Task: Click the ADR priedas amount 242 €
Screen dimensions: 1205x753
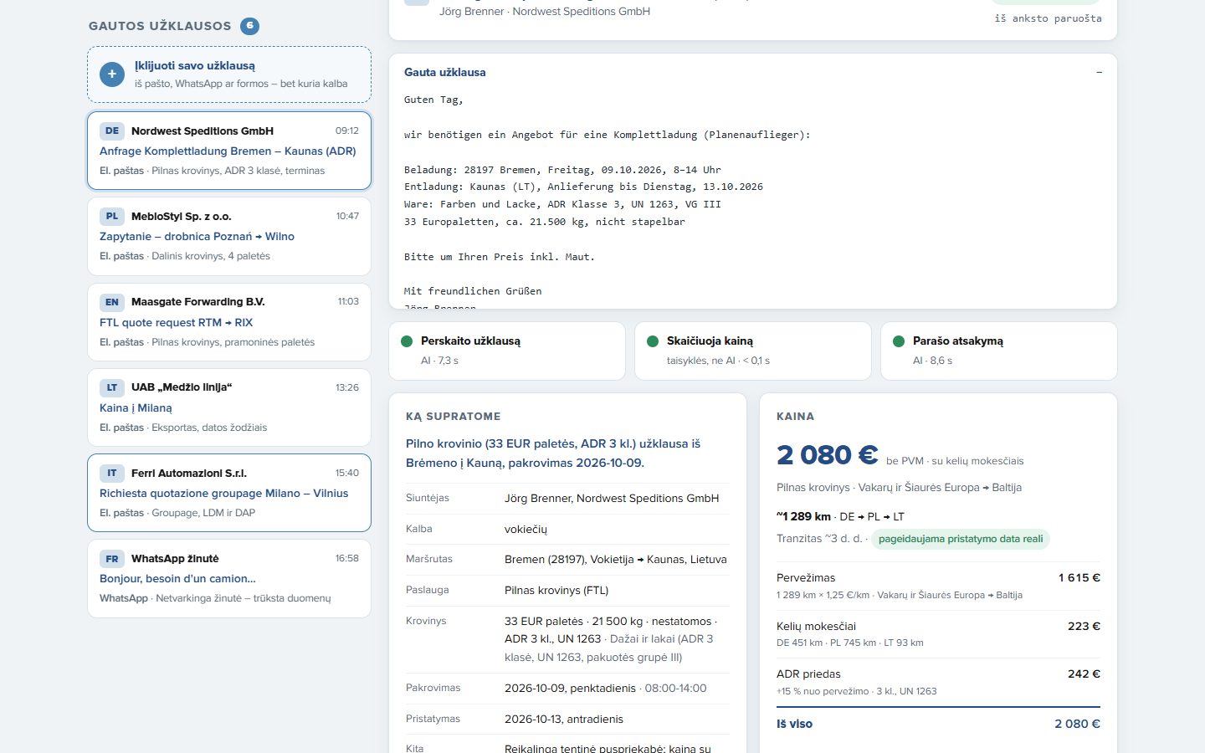Action: [x=1084, y=674]
